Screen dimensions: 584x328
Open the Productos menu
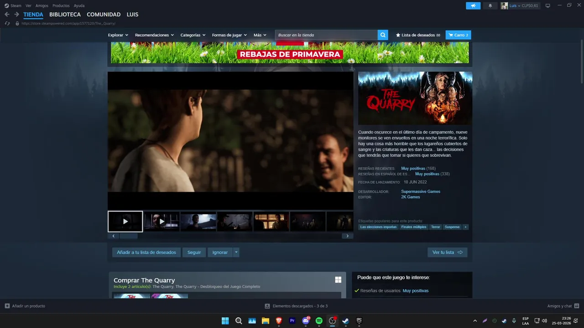61,5
